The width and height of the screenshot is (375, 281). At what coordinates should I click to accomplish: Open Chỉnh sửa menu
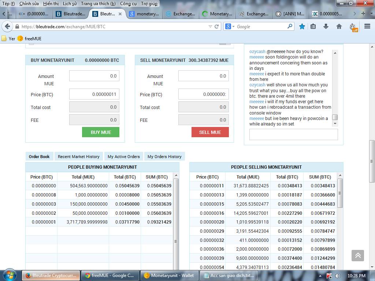point(29,4)
